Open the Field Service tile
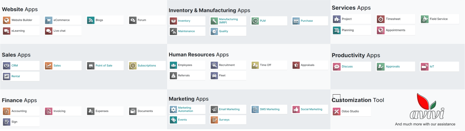Image resolution: width=465 pixels, height=131 pixels. 440,19
